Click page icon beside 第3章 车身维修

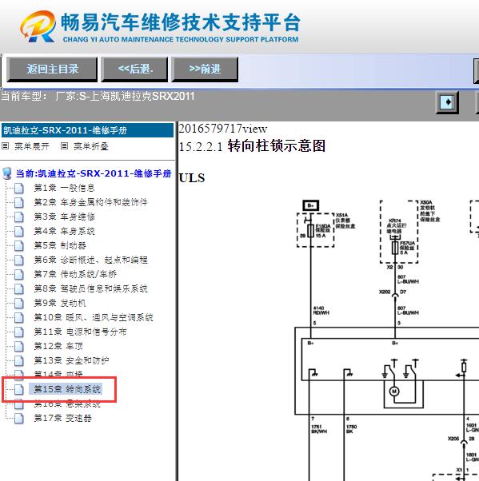click(19, 217)
